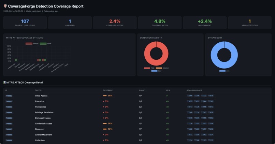Click the T1562 gap tag in Defense Evasion row

[x=211, y=118]
